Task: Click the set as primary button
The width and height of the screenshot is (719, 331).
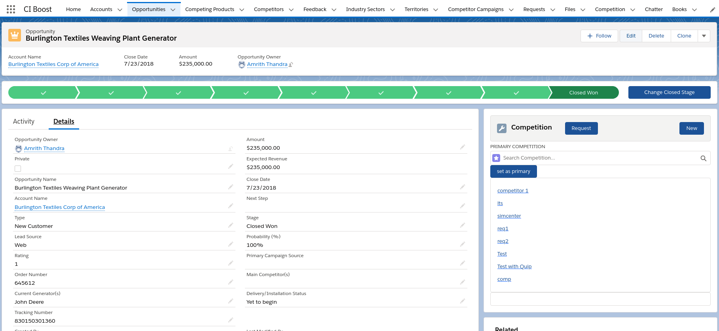Action: [x=513, y=171]
